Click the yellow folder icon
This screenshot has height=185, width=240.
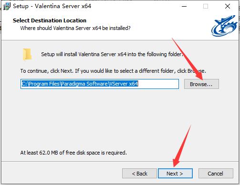pyautogui.click(x=27, y=54)
